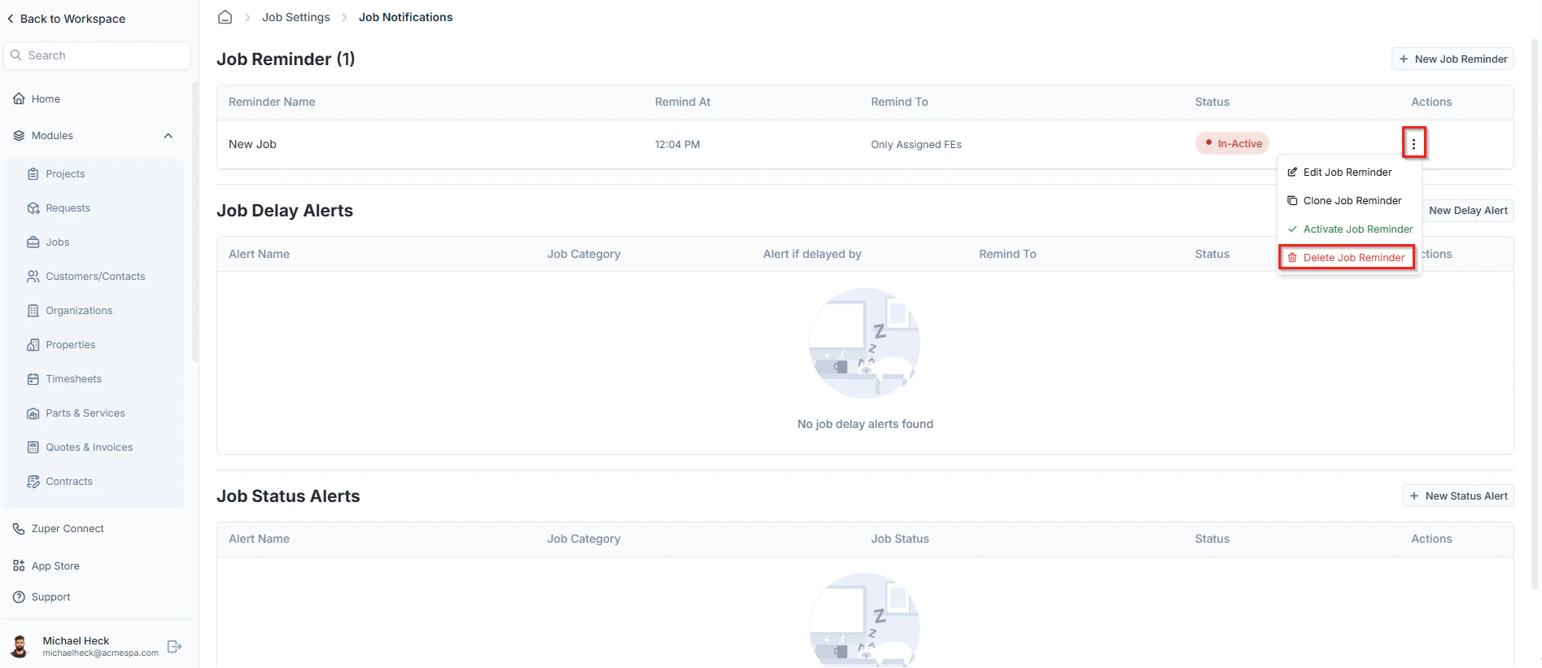This screenshot has width=1542, height=668.
Task: Open Parts & Services icon
Action: (x=33, y=413)
